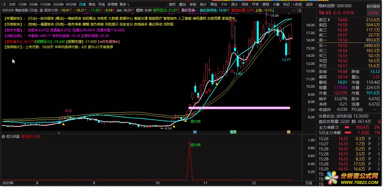Screen dimensions: 383x187
Task: Click the 软件服务 sector button
Action: click(373, 6)
